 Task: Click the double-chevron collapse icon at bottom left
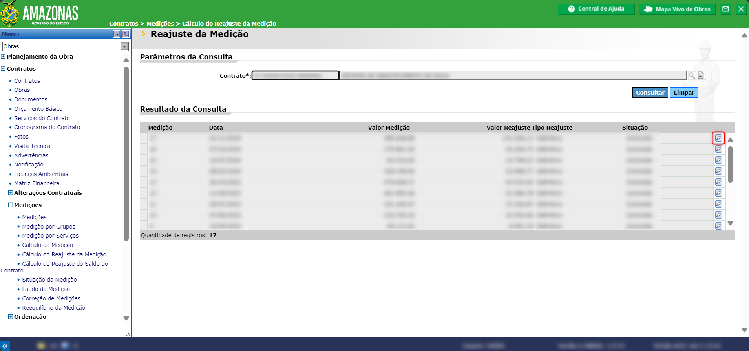click(x=5, y=346)
